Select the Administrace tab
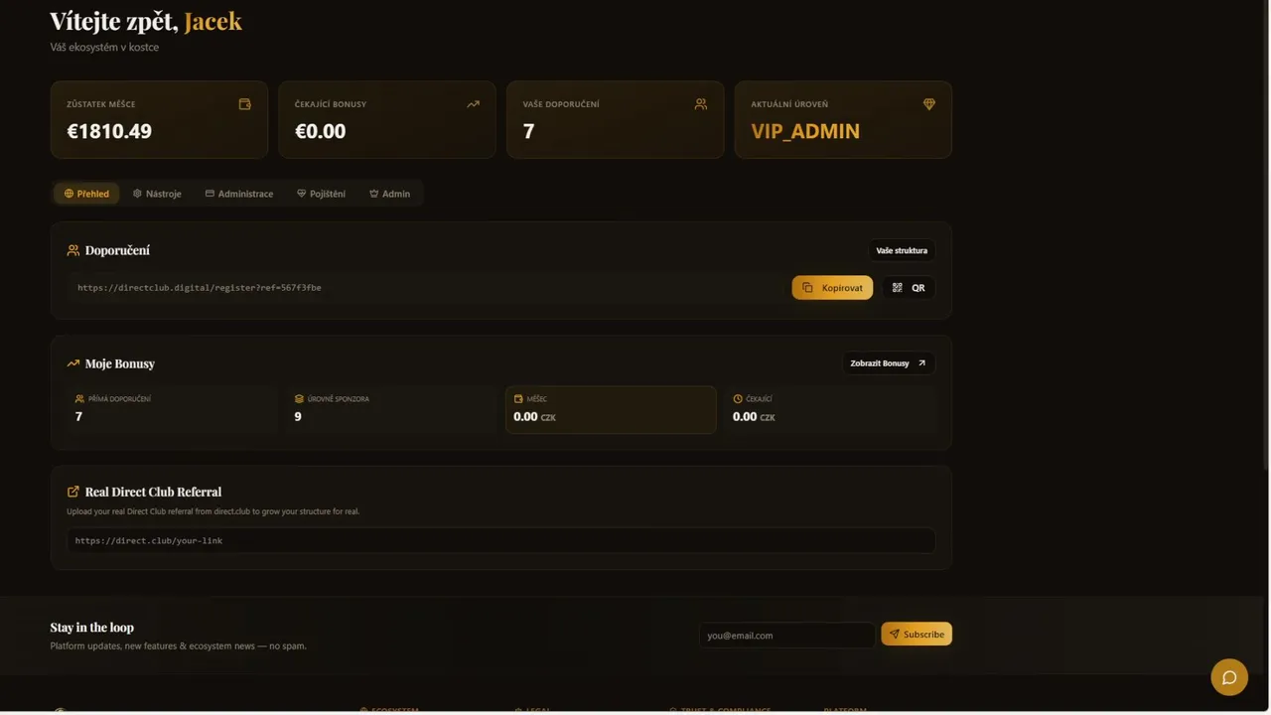This screenshot has width=1271, height=715. [x=239, y=194]
